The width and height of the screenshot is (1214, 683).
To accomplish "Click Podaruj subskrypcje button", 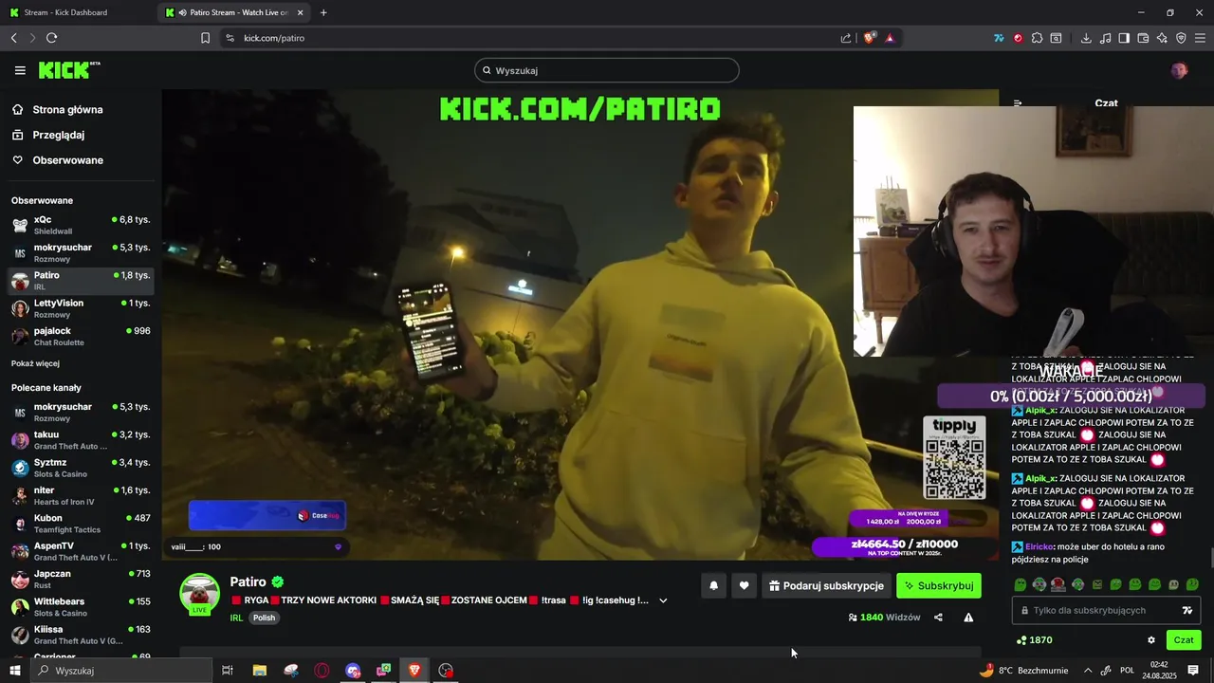I will tap(826, 586).
